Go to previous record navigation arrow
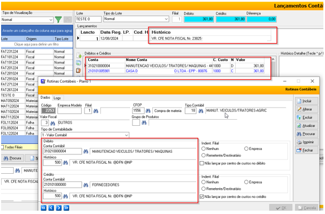Viewport: 325px width, 214px height. 51,208
